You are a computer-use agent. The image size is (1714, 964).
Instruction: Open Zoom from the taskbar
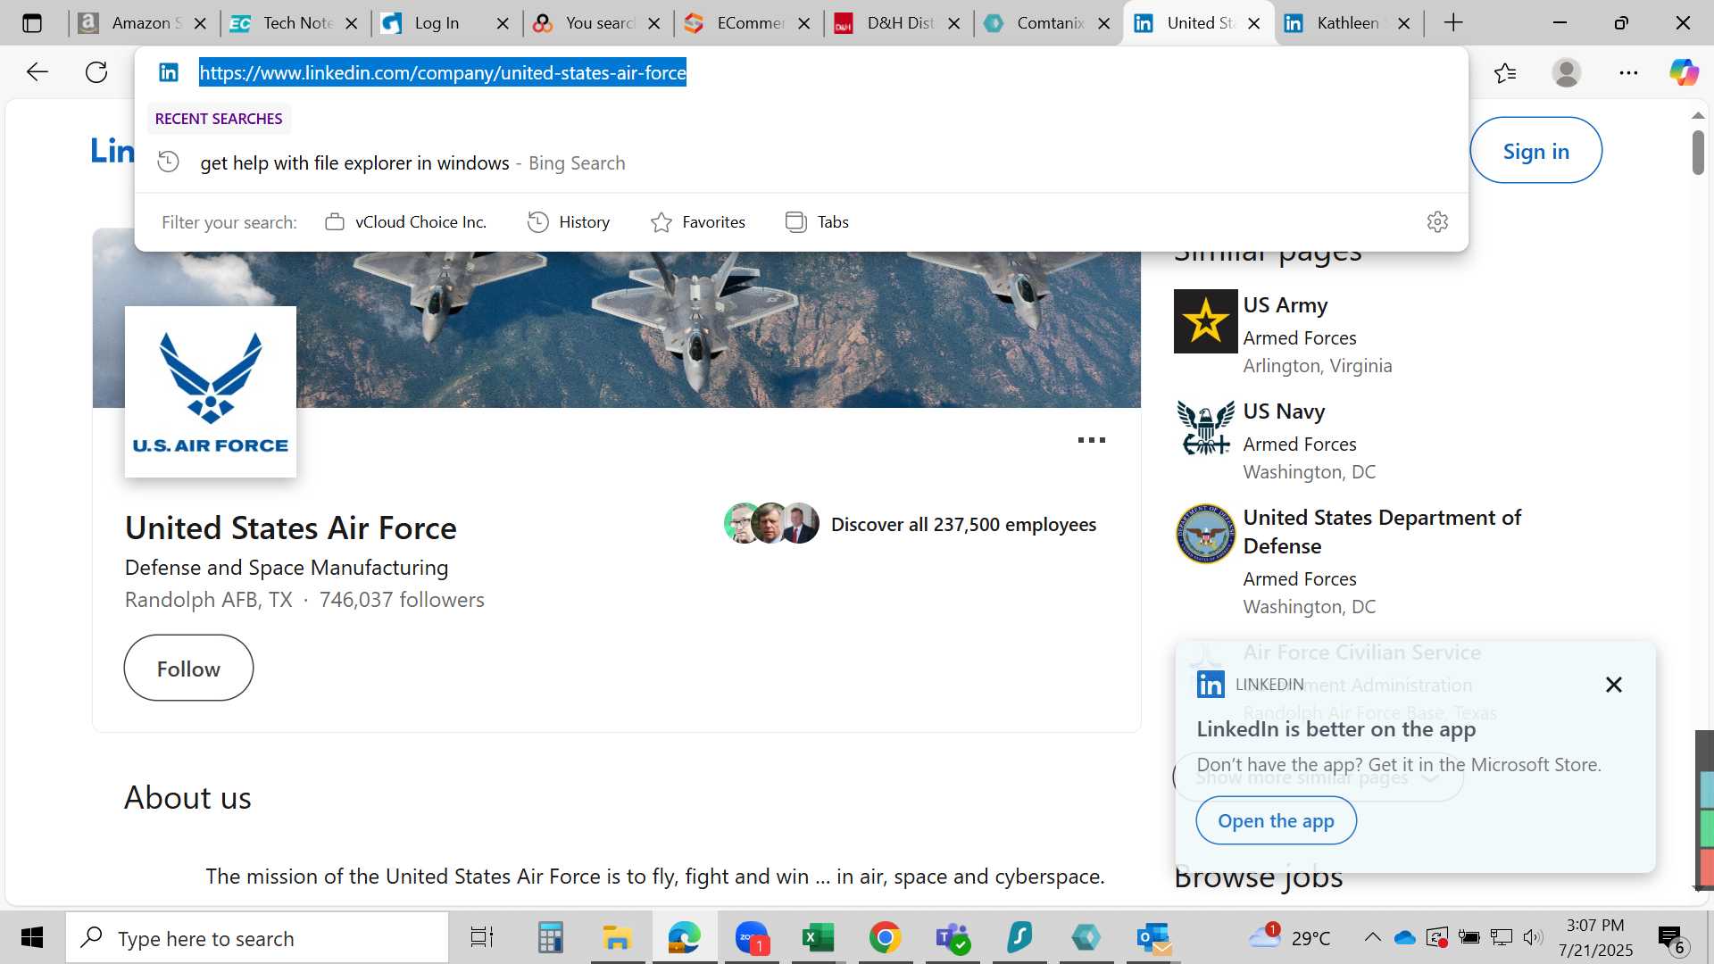point(752,937)
